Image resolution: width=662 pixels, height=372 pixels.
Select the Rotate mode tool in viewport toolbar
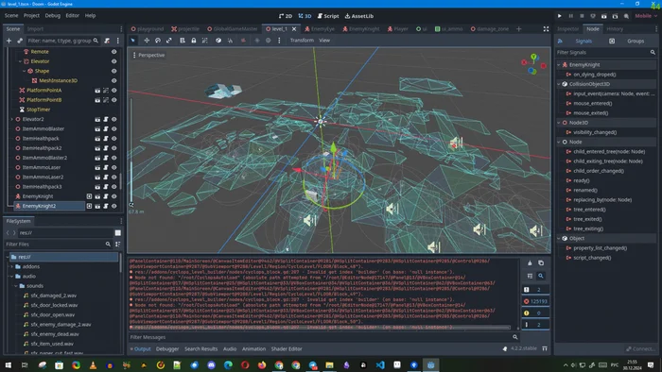158,41
